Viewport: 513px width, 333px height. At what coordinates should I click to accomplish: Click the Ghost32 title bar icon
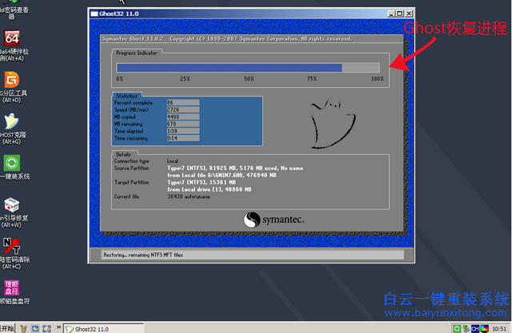(x=94, y=14)
